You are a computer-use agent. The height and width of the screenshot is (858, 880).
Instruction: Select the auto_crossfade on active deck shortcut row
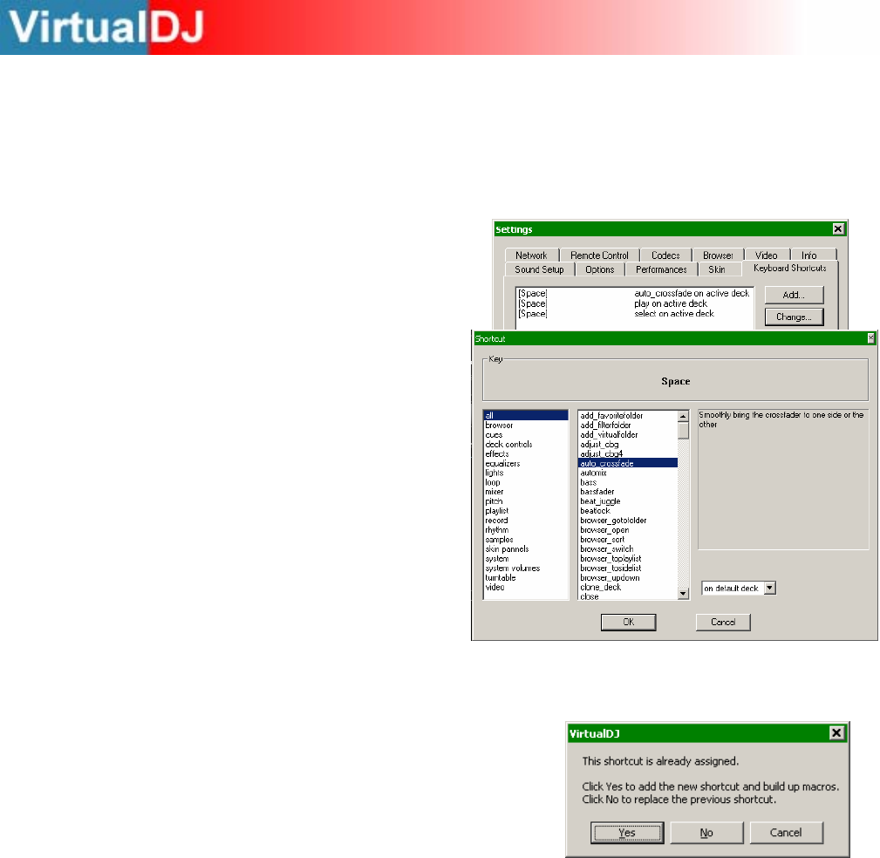634,294
